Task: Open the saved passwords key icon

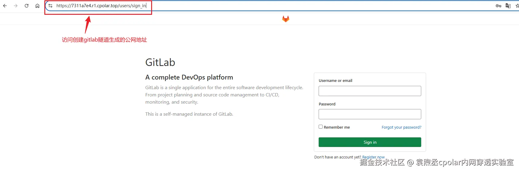Action: point(498,6)
